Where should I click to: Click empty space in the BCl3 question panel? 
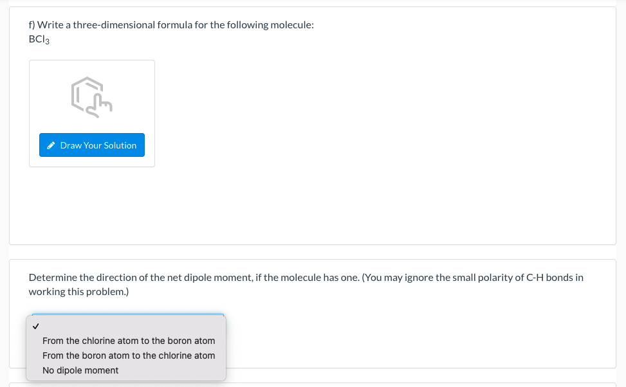click(x=386, y=161)
